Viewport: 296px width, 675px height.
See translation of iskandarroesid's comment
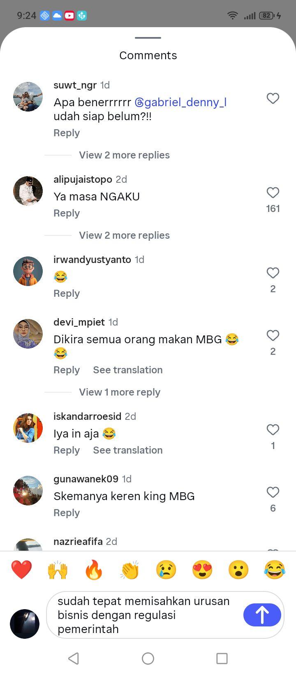[x=128, y=450]
